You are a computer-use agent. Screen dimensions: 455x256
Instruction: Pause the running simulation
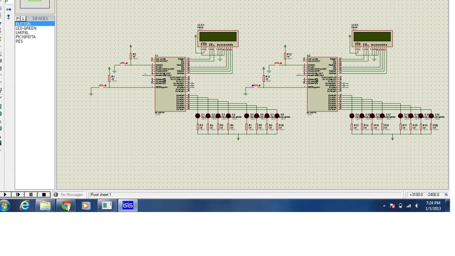[x=31, y=195]
